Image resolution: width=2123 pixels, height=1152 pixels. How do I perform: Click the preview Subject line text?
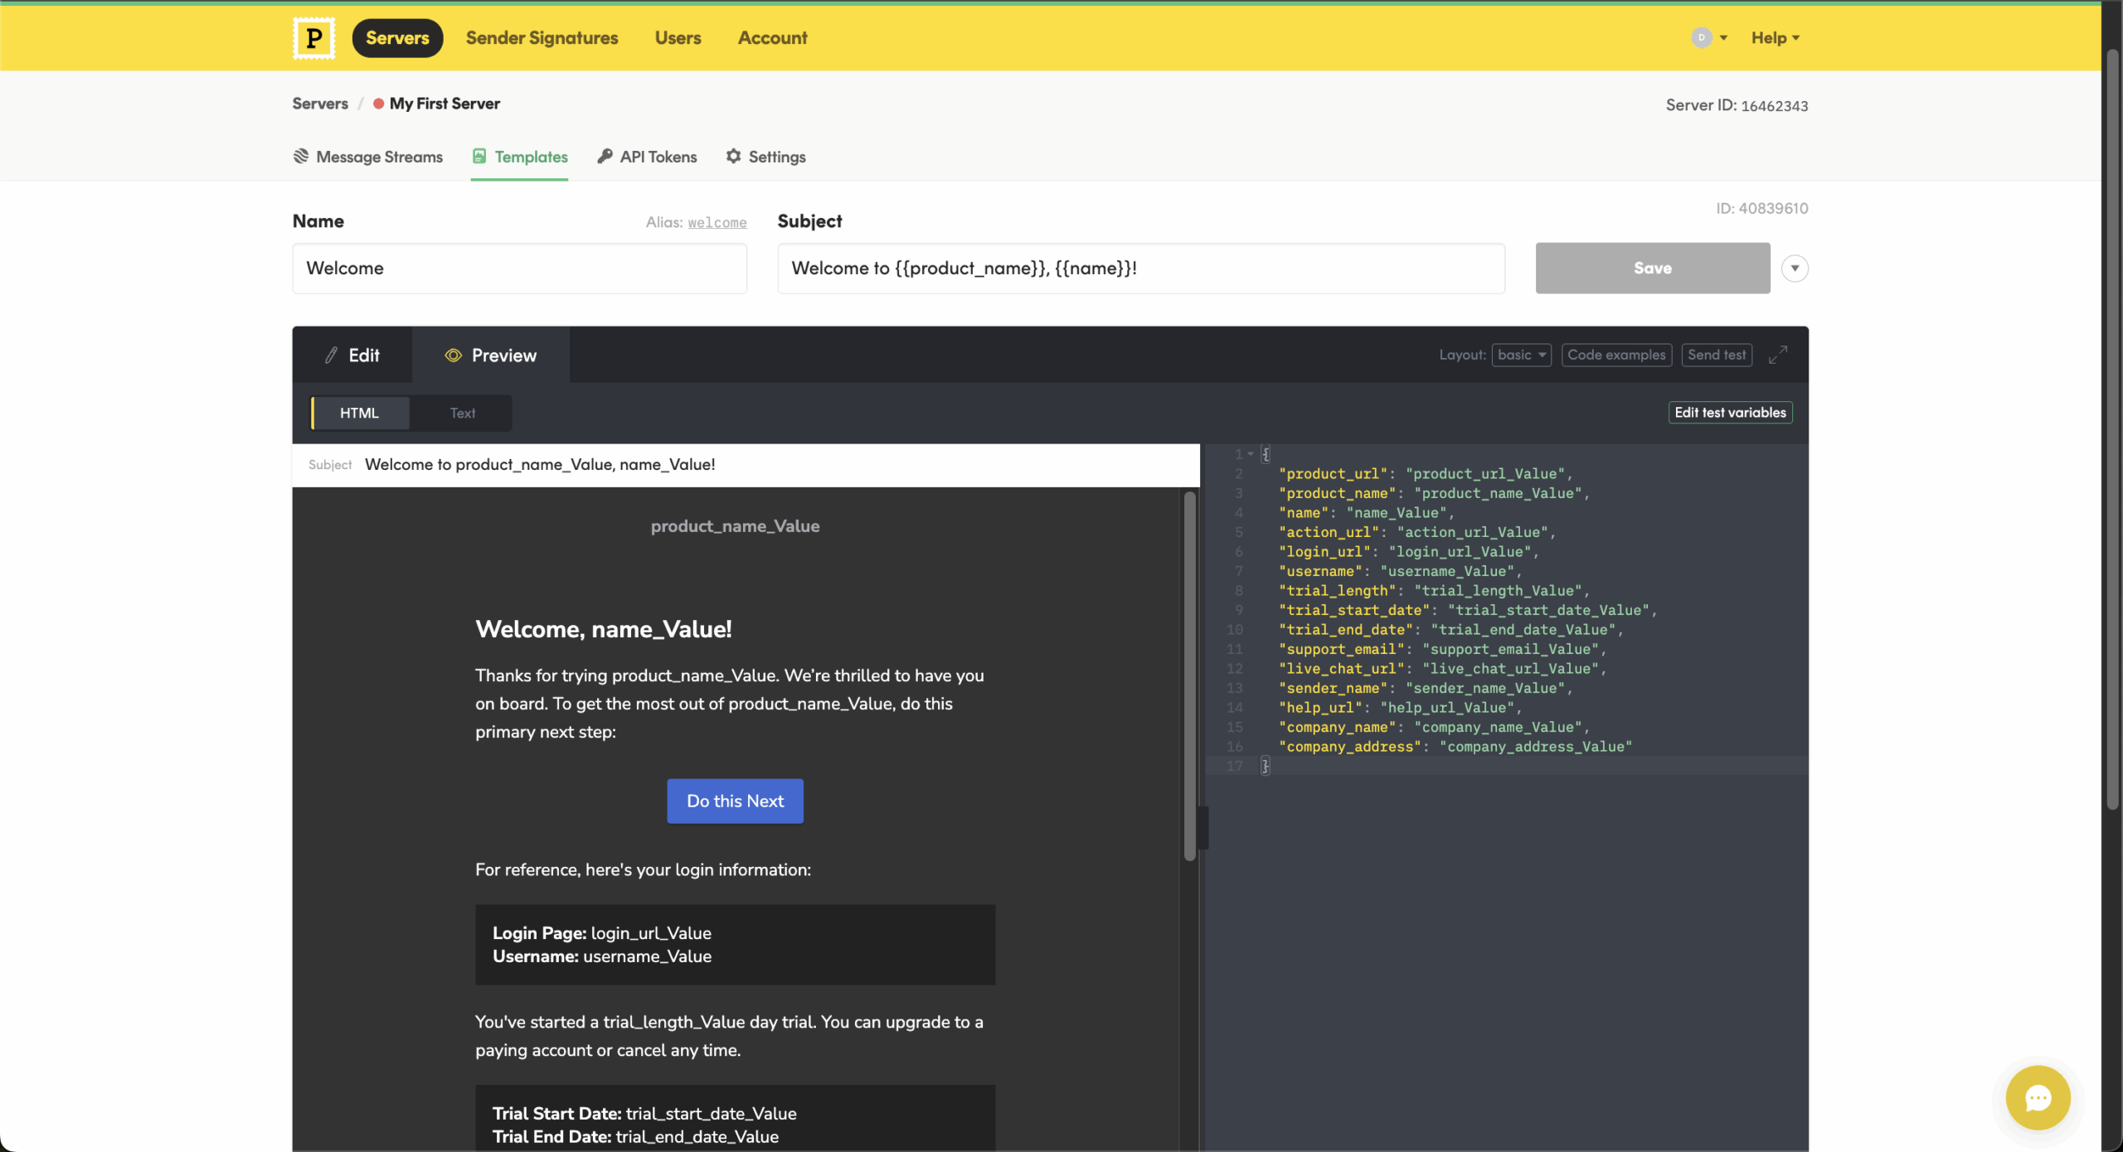[540, 465]
